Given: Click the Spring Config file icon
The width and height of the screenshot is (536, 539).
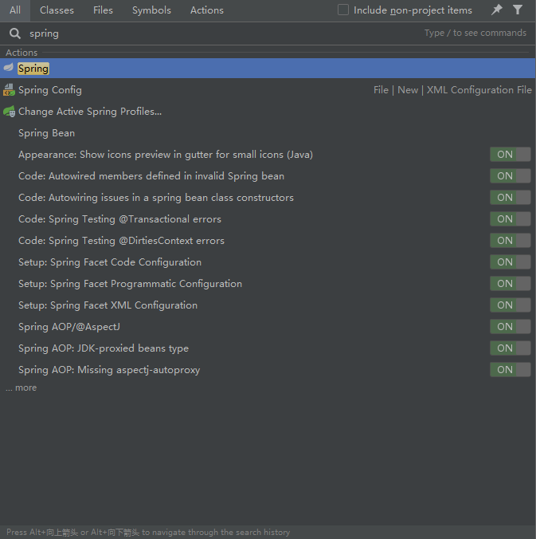Looking at the screenshot, I should click(9, 90).
